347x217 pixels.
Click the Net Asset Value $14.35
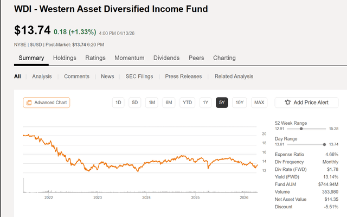click(331, 199)
